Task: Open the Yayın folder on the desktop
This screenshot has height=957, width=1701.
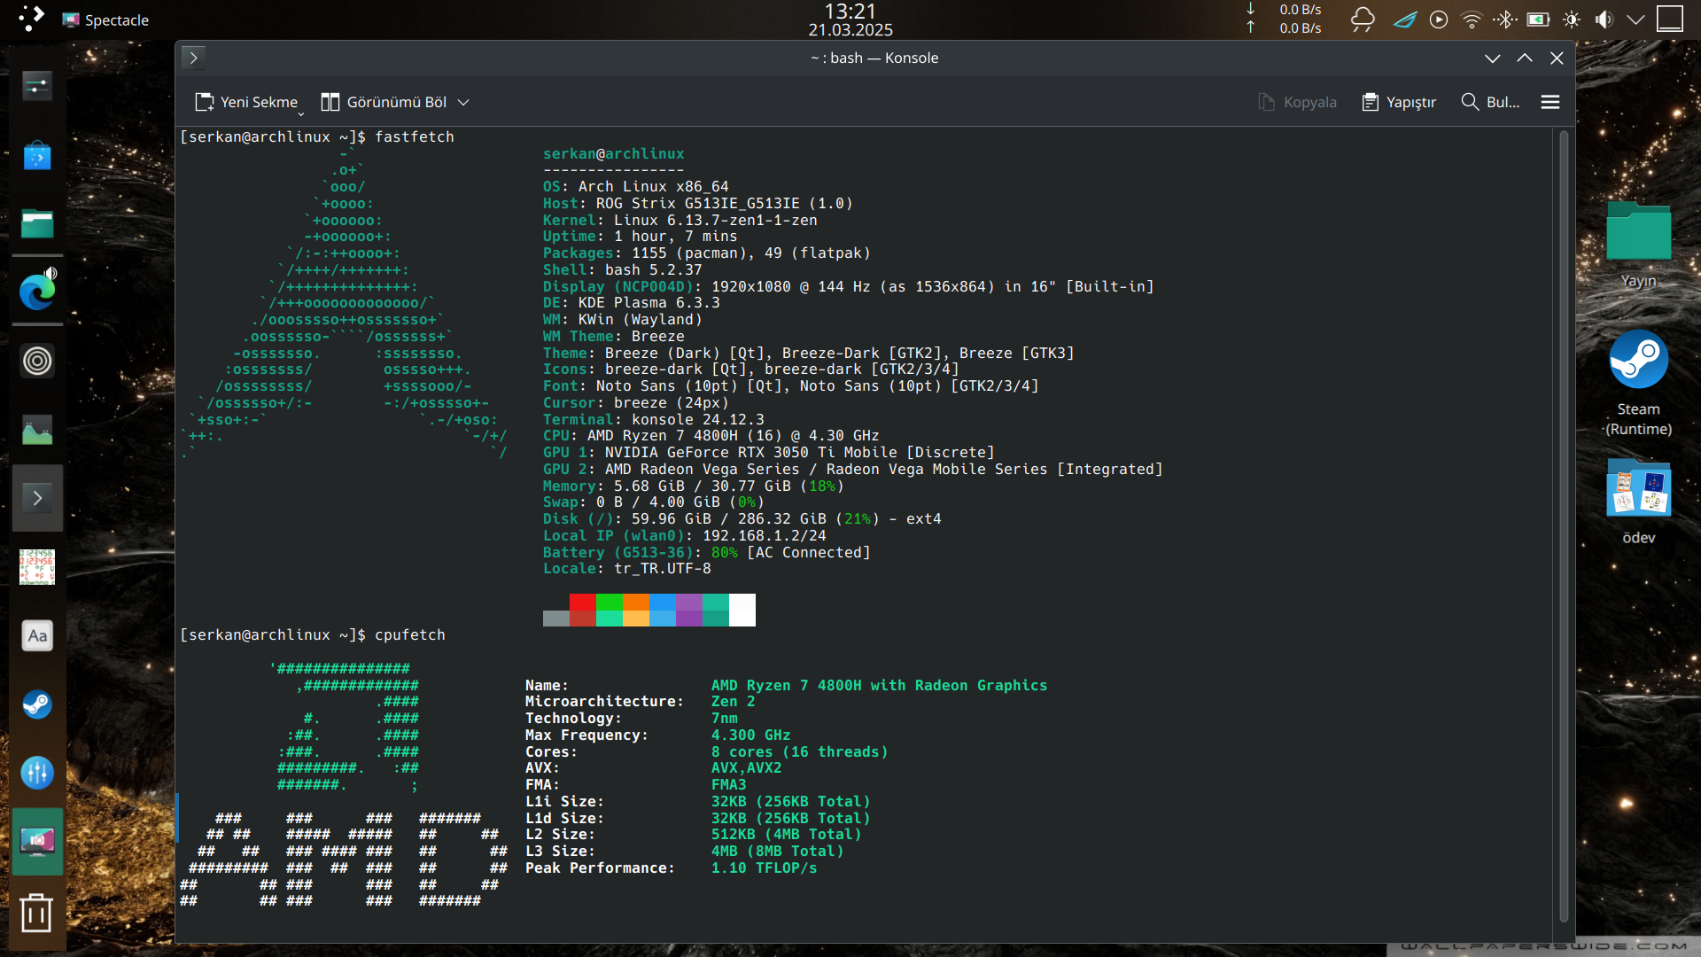Action: (x=1639, y=245)
